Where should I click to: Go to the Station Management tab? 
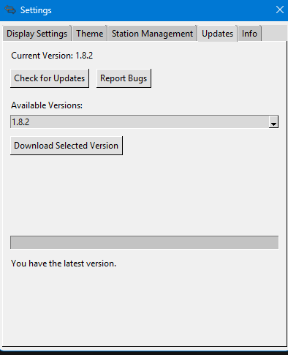(x=152, y=34)
